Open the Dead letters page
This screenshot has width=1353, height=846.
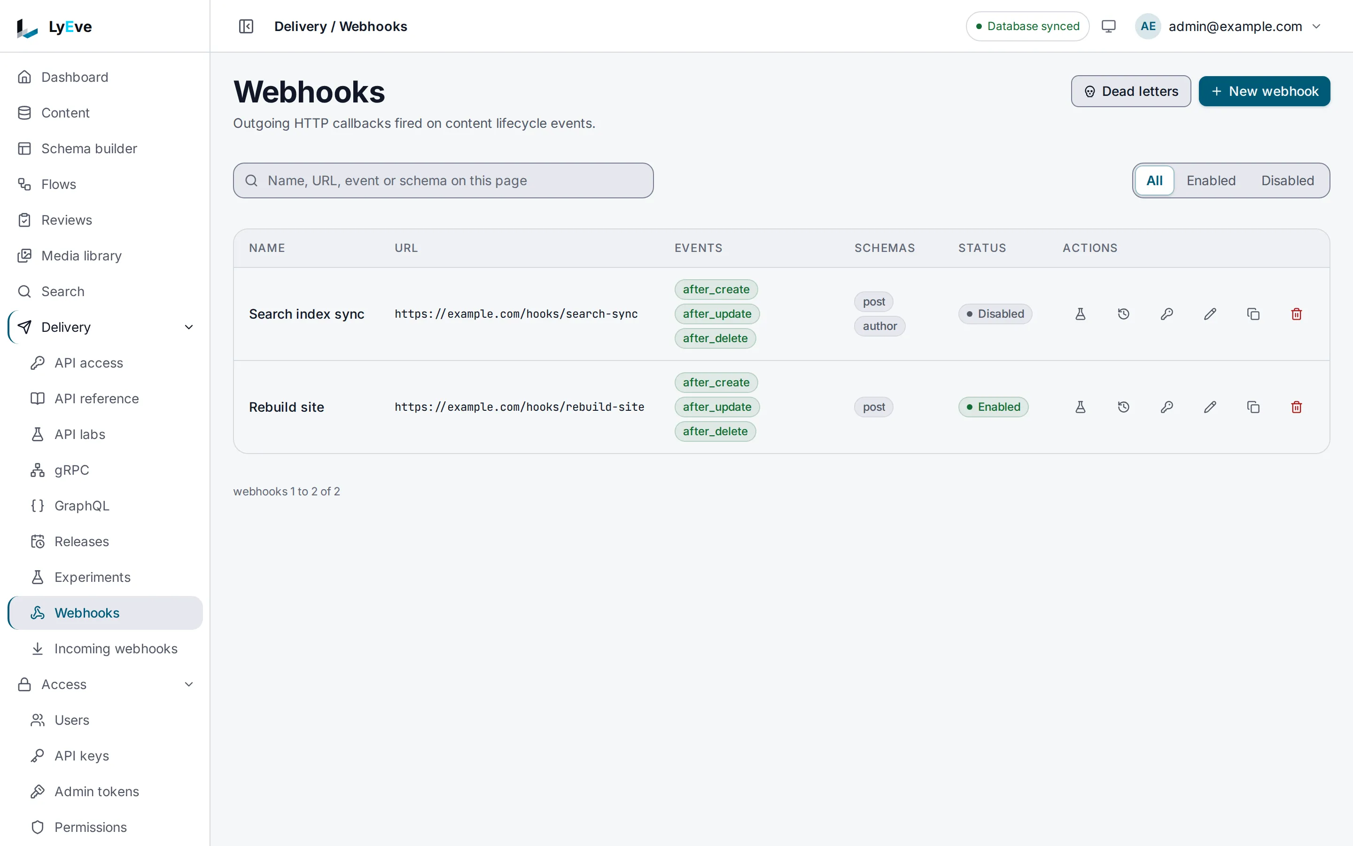coord(1130,91)
